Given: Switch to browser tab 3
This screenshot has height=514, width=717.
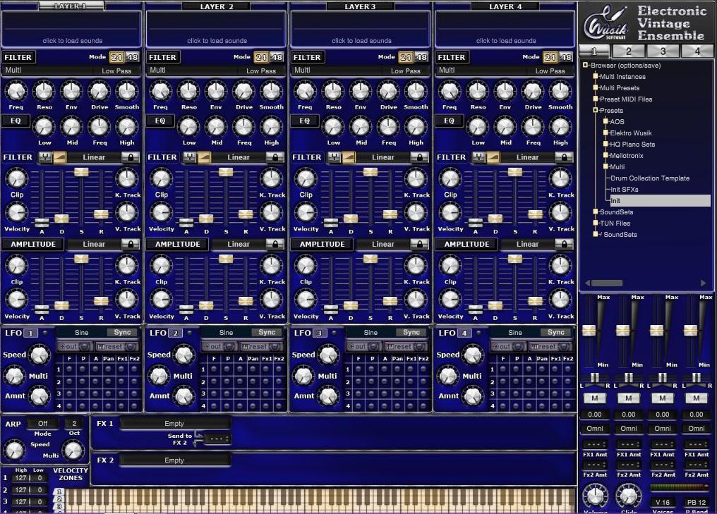Looking at the screenshot, I should [663, 51].
